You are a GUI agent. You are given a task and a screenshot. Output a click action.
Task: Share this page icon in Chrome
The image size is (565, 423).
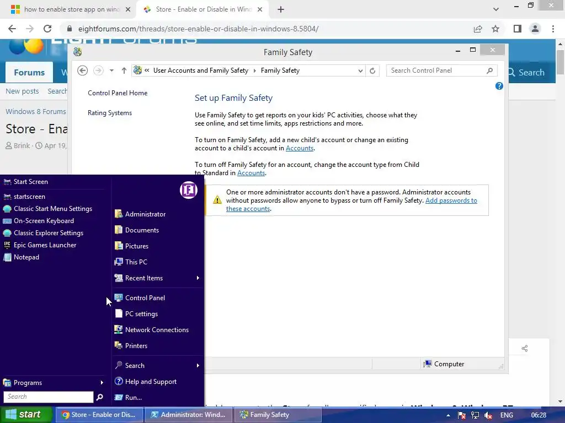tap(478, 29)
